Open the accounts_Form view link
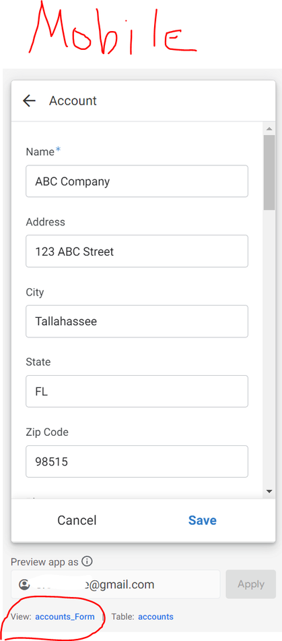Screen dimensions: 282x641 click(65, 617)
